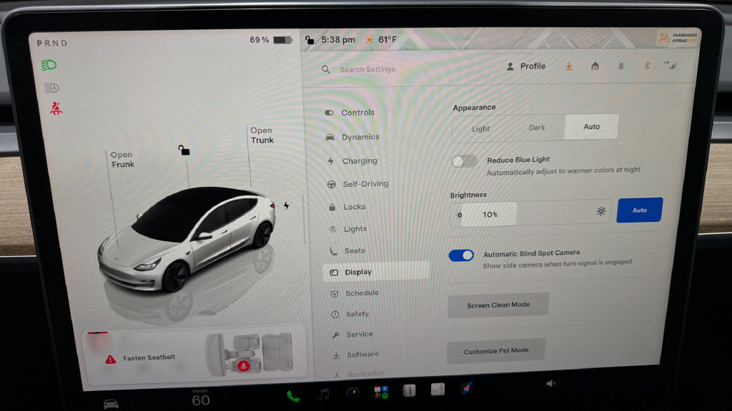Screen dimensions: 732x411
Task: Open the Profile button
Action: pyautogui.click(x=526, y=66)
